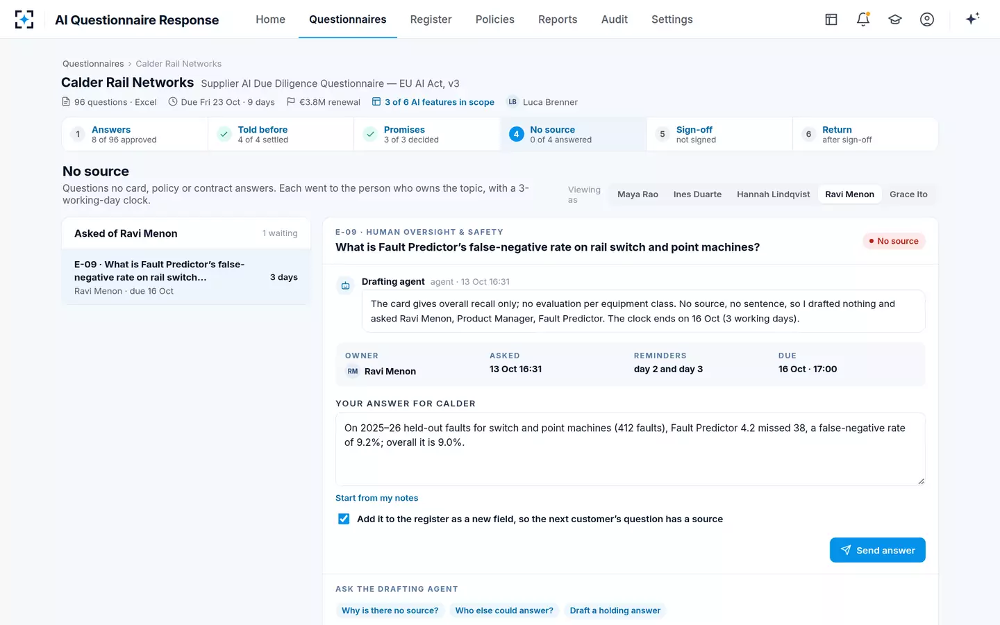The height and width of the screenshot is (625, 1000).
Task: Open the Audit tab
Action: (615, 19)
